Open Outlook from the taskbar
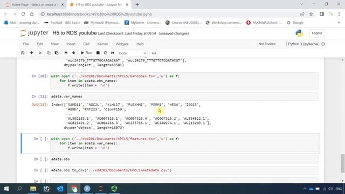The image size is (345, 194). 60,189
